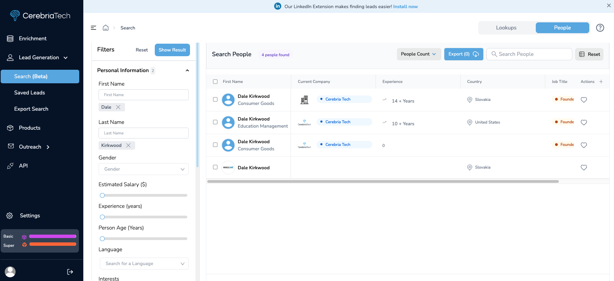Click the Super credits cube icon
The height and width of the screenshot is (281, 614).
(x=24, y=245)
